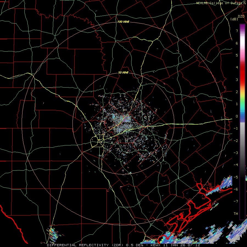Click the scale value 6

click(x=237, y=43)
